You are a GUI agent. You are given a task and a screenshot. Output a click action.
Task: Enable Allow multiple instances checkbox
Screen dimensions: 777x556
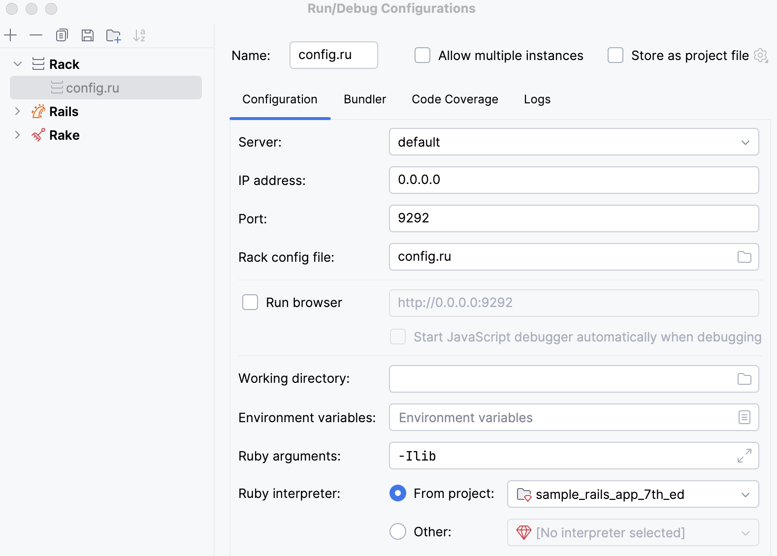(x=422, y=55)
